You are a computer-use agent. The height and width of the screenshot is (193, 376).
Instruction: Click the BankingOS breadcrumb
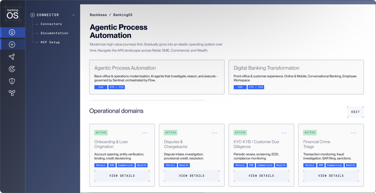pos(123,15)
